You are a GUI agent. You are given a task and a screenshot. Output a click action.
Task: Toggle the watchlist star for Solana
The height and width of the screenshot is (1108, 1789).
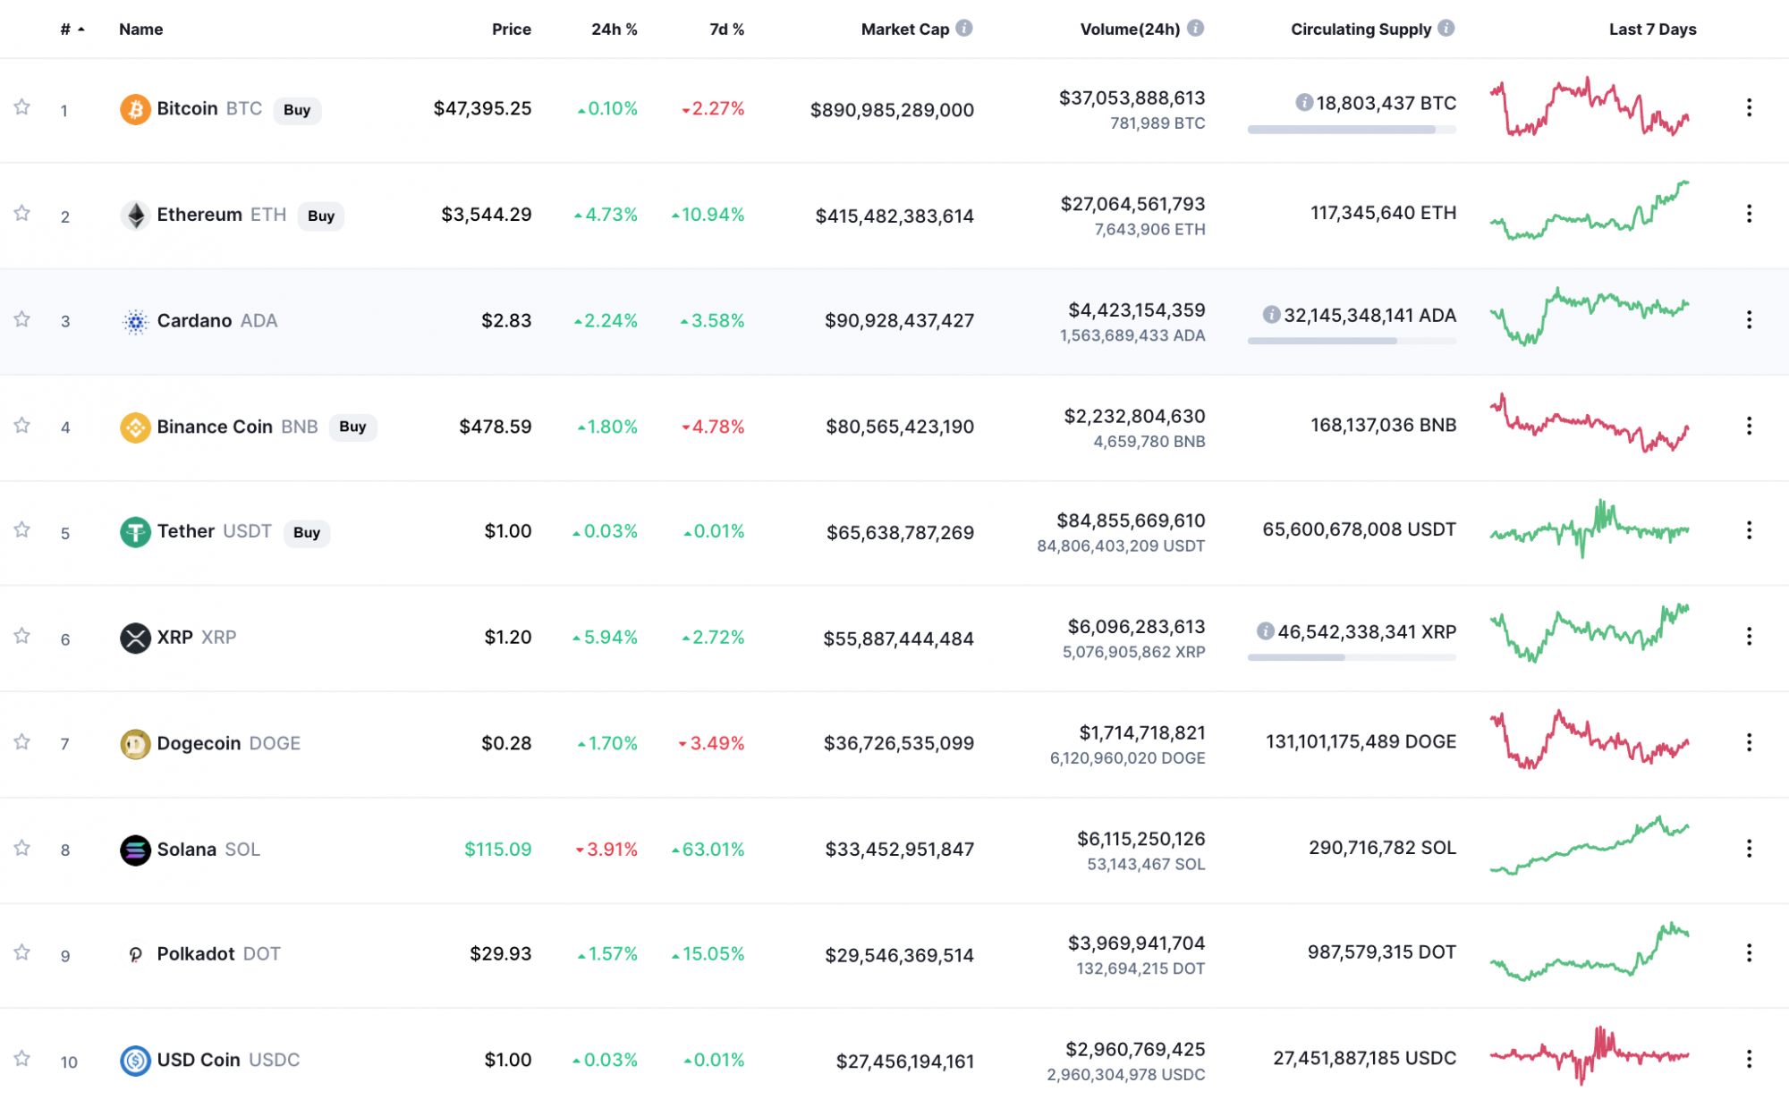coord(20,849)
